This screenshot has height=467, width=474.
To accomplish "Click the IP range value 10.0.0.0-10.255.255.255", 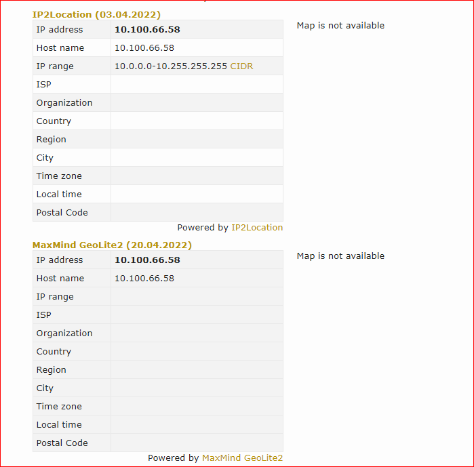I will pos(170,66).
